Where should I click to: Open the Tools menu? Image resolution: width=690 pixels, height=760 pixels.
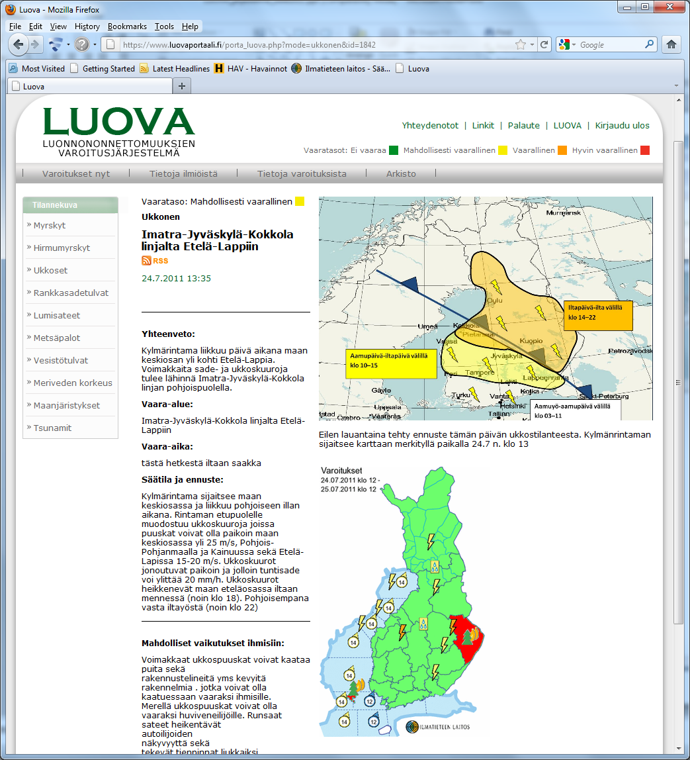[164, 26]
